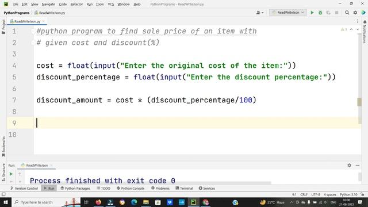
Task: Open the Python 3.10 interpreter selector
Action: [x=348, y=194]
